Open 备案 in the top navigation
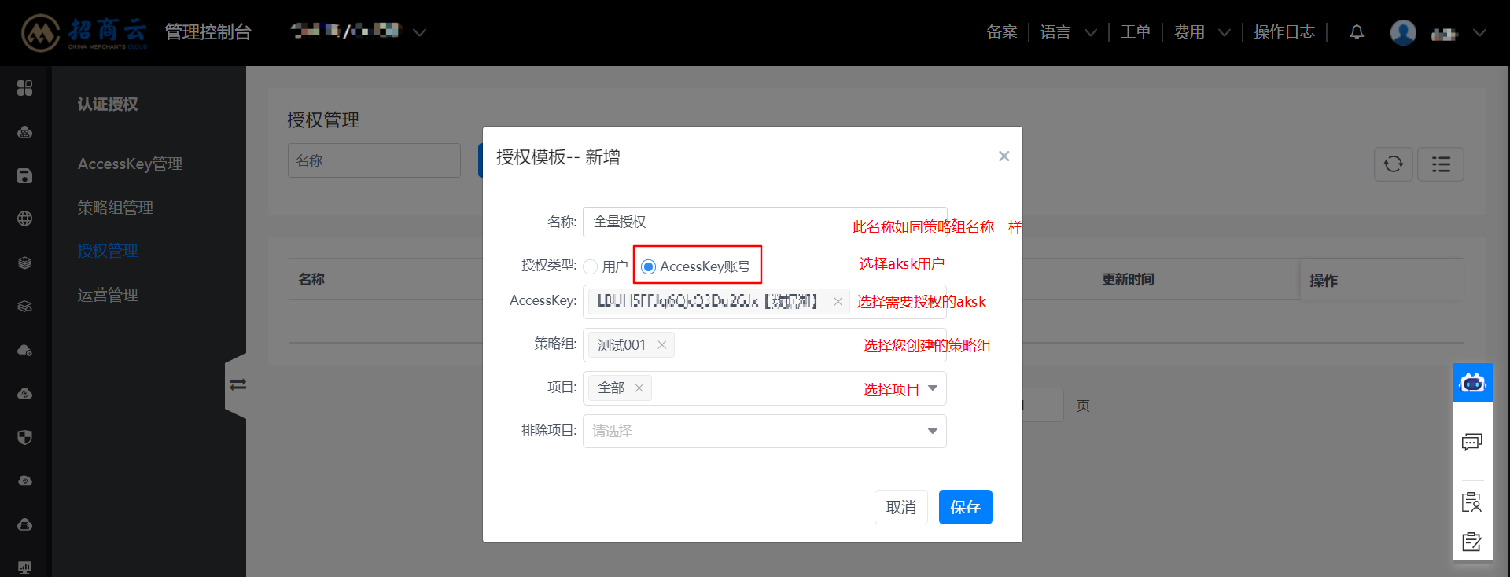 point(1002,32)
